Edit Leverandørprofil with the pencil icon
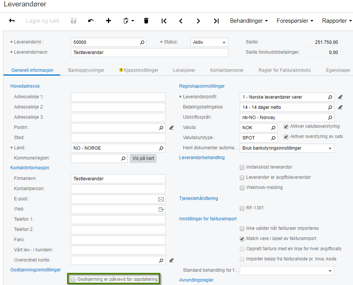This screenshot has height=285, width=353. (x=340, y=97)
